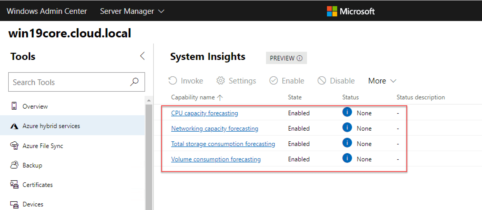Sort by the Capability name column header
This screenshot has width=482, height=210.
[193, 97]
